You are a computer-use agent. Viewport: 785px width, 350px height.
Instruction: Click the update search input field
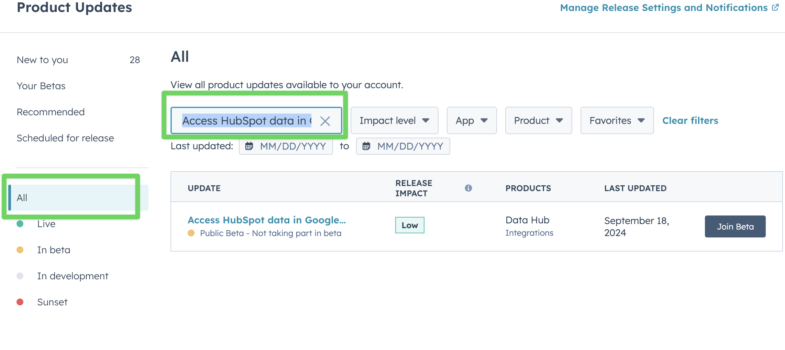[246, 121]
